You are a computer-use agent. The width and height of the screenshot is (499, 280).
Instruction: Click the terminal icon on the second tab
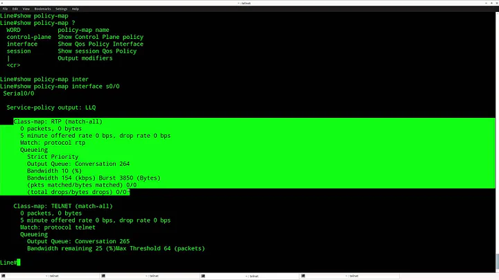click(103, 276)
